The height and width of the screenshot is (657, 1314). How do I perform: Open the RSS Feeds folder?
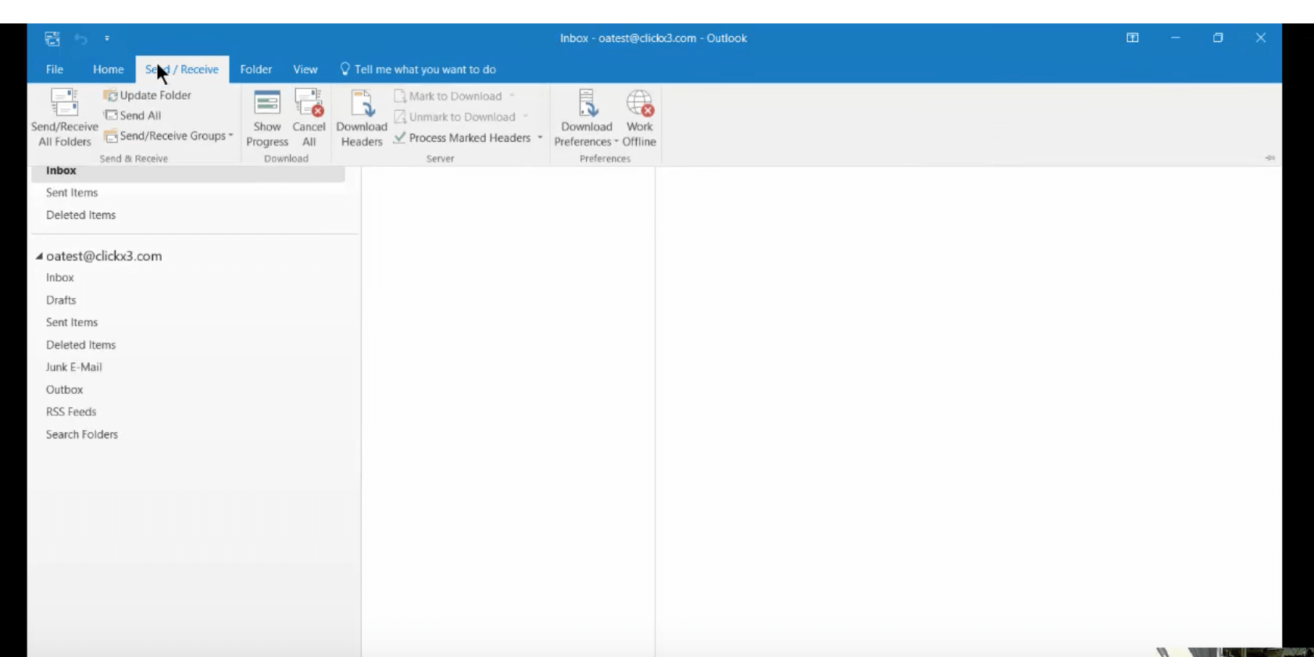[x=71, y=412]
